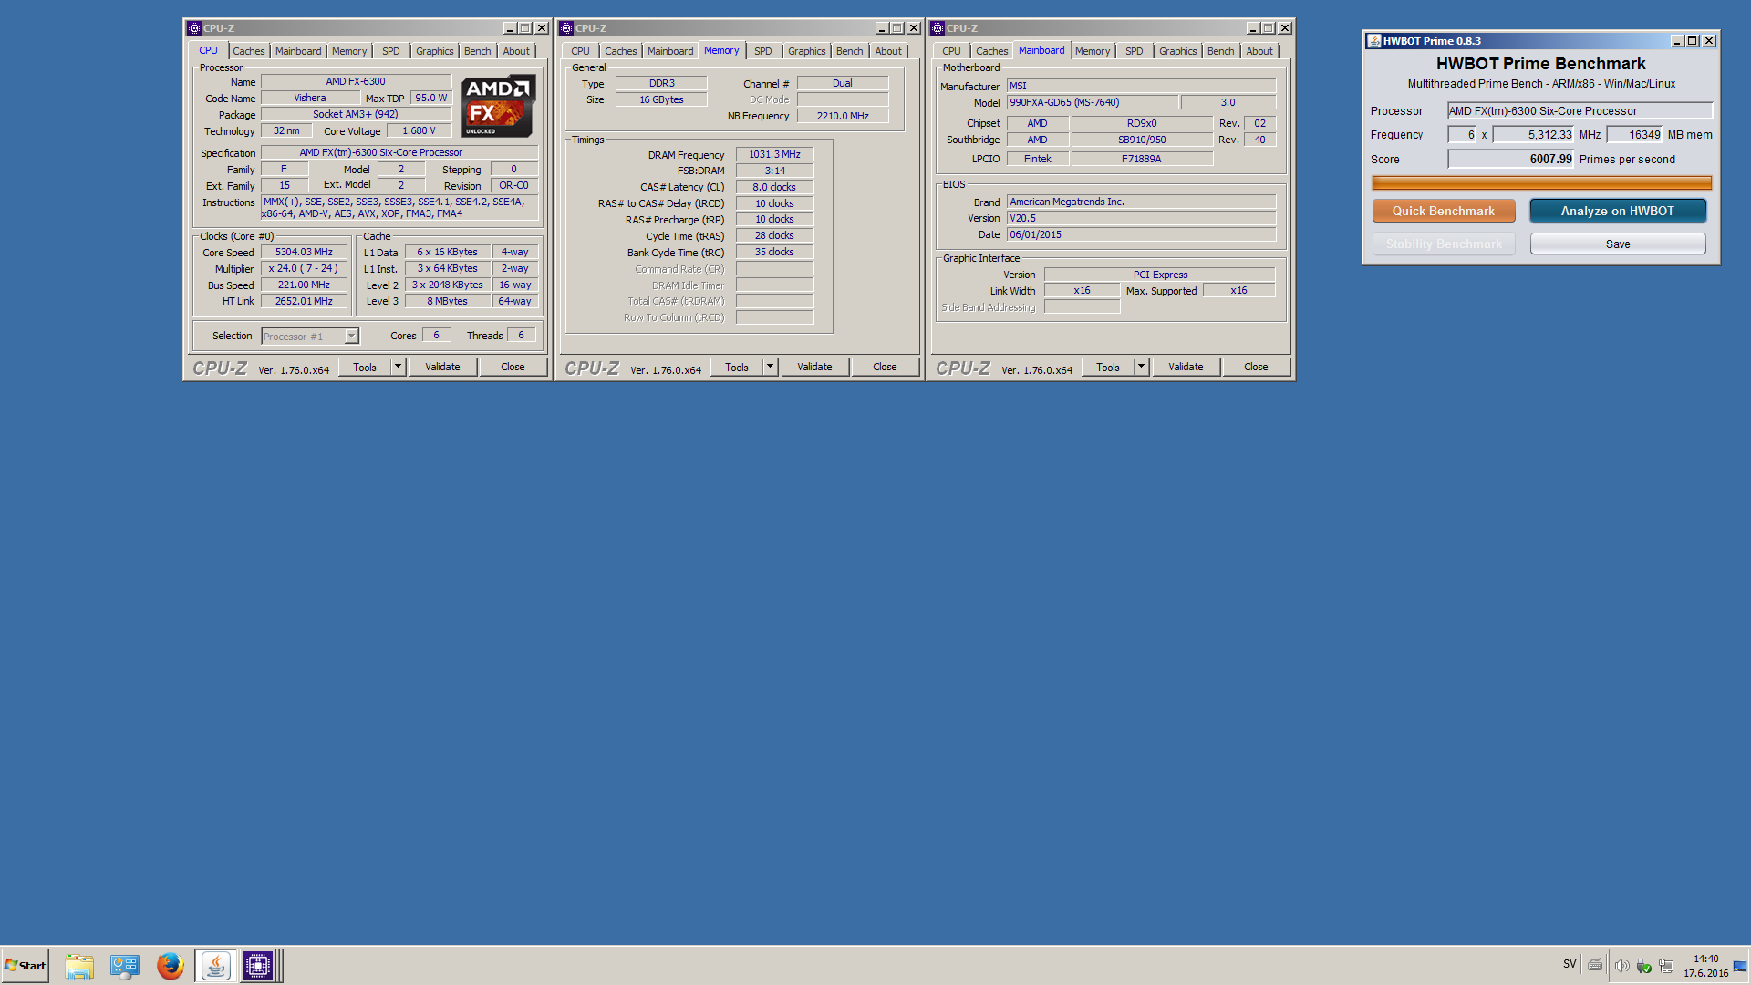This screenshot has width=1751, height=985.
Task: Click the keyboard tray icon
Action: [1594, 965]
